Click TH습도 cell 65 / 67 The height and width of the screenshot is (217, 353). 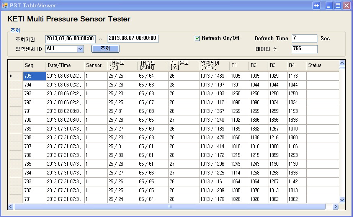tap(153, 103)
